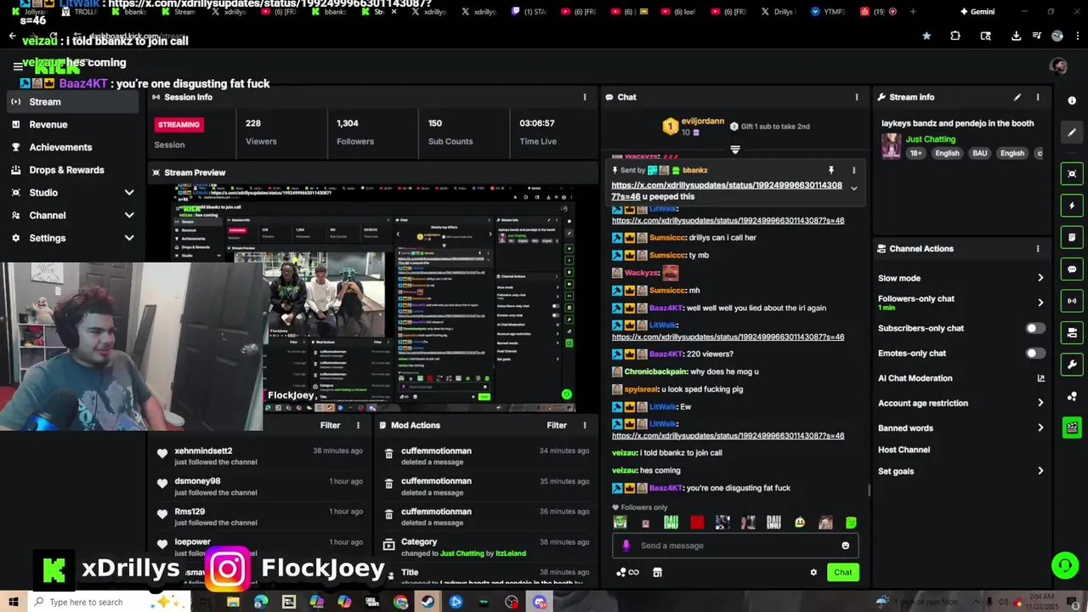Click the BAU tag in Stream info
This screenshot has height=612, width=1088.
pyautogui.click(x=979, y=153)
